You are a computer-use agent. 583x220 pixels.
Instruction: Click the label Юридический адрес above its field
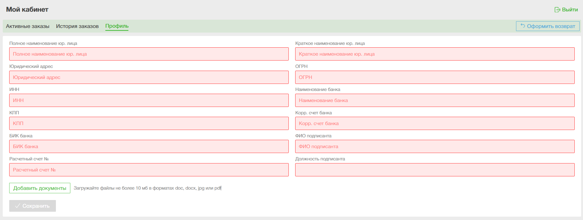pyautogui.click(x=31, y=66)
